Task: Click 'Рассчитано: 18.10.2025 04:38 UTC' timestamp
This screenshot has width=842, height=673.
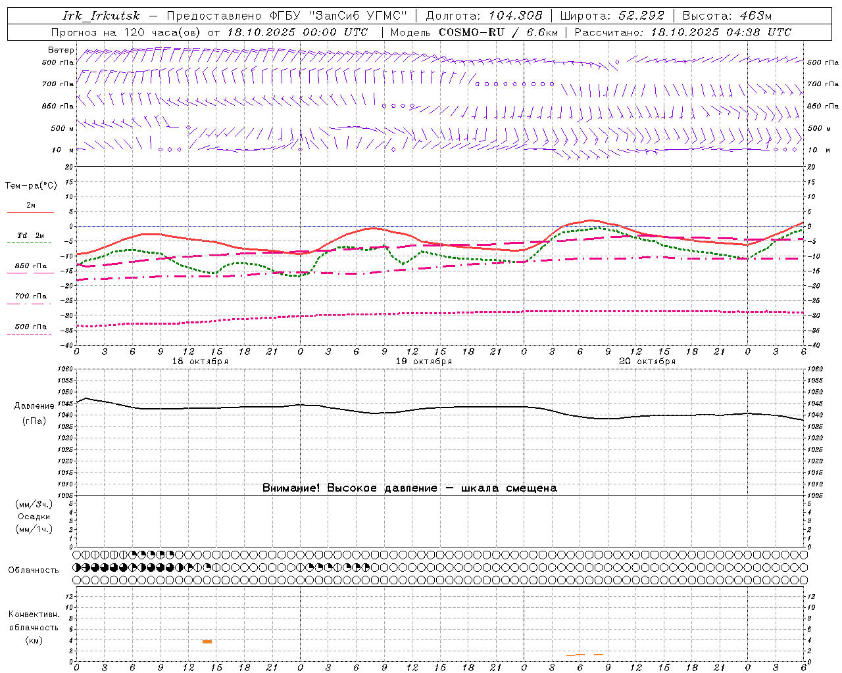Action: (683, 32)
